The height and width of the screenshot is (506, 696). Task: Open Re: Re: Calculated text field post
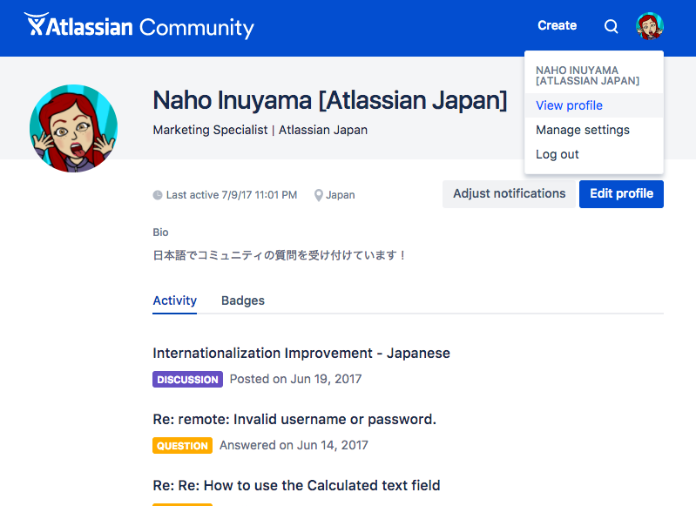[296, 486]
